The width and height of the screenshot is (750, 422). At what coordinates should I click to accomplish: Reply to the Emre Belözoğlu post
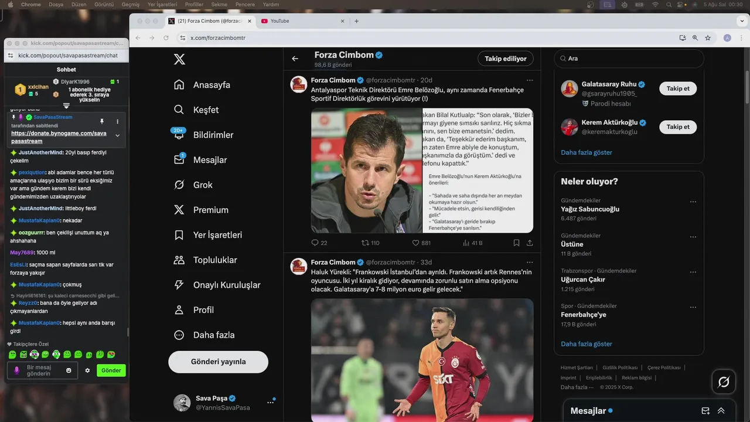[x=319, y=243]
